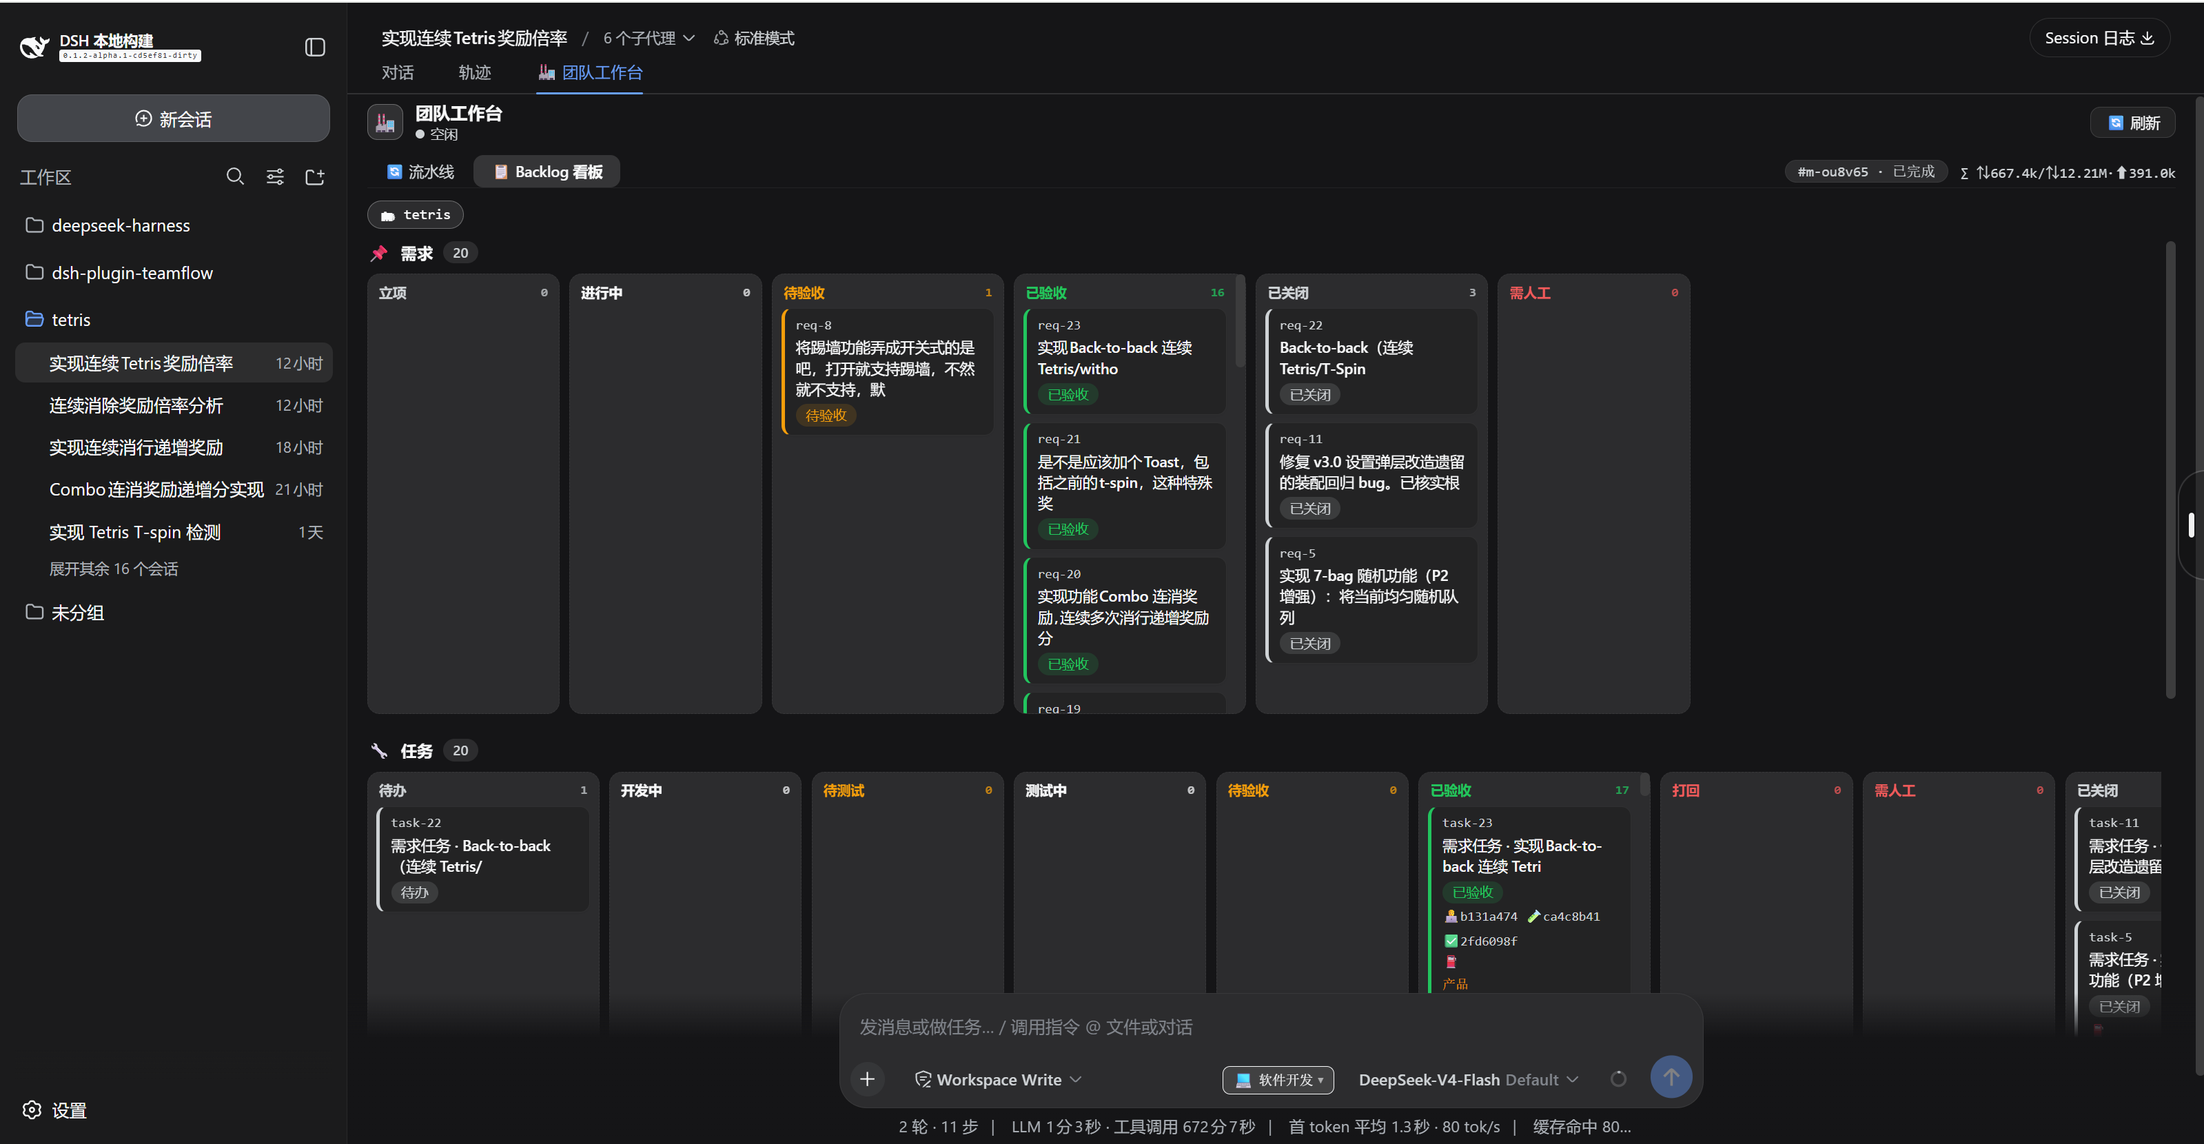Switch to the 对话 tab

398,73
